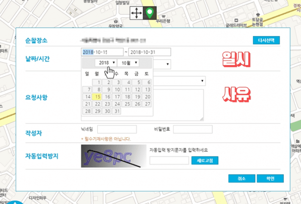This screenshot has width=301, height=204.
Task: Click the 취소 cancel button
Action: pos(242,178)
